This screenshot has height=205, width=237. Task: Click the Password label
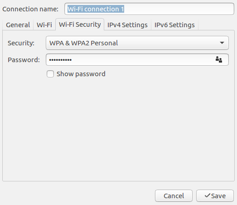[24, 60]
